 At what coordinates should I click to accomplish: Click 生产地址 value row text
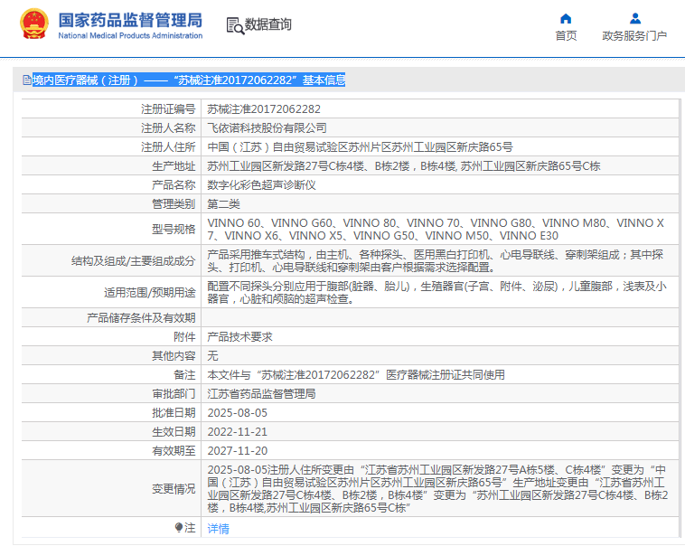click(404, 166)
